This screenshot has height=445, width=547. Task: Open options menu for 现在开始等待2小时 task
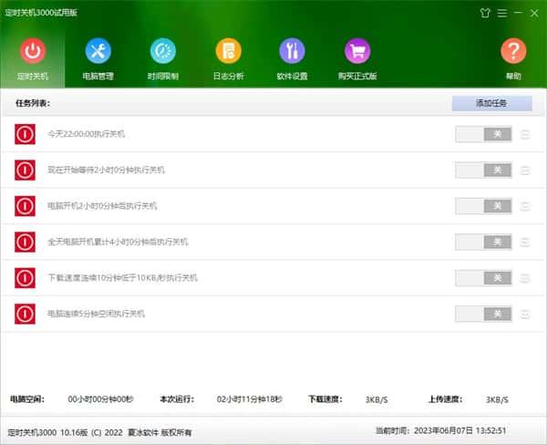click(x=525, y=171)
